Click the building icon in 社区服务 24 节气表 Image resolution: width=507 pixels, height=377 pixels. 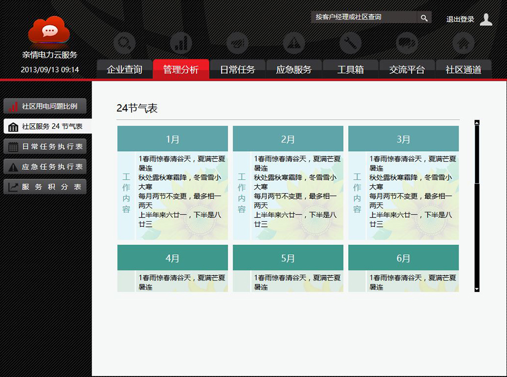(x=13, y=127)
